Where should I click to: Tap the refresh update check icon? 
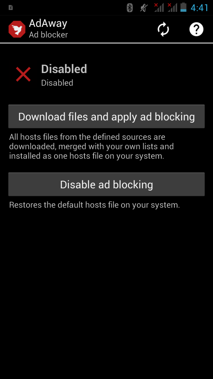pyautogui.click(x=163, y=29)
